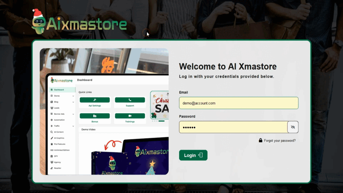Click the Trainings video button in preview
The image size is (343, 193).
click(130, 116)
